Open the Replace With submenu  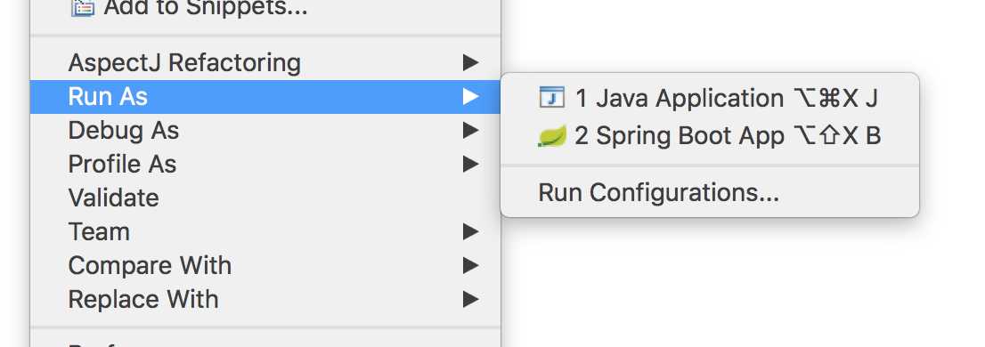(265, 300)
